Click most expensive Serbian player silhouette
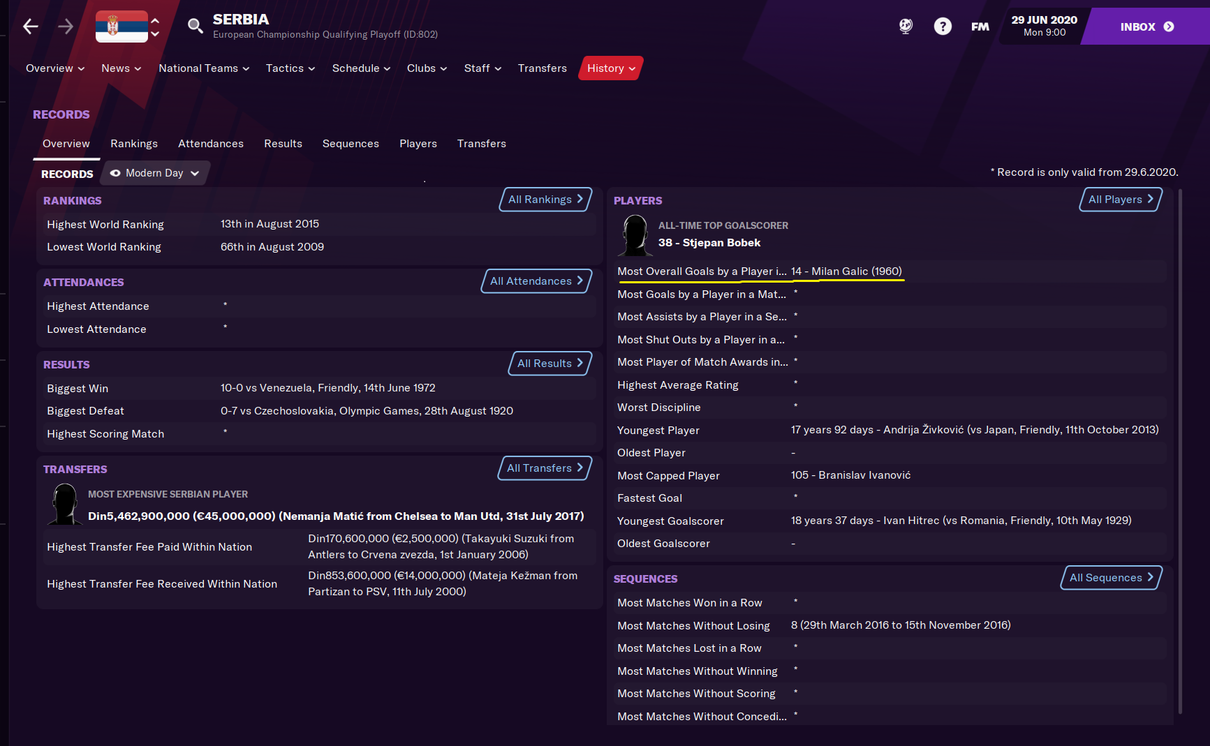 [x=64, y=504]
